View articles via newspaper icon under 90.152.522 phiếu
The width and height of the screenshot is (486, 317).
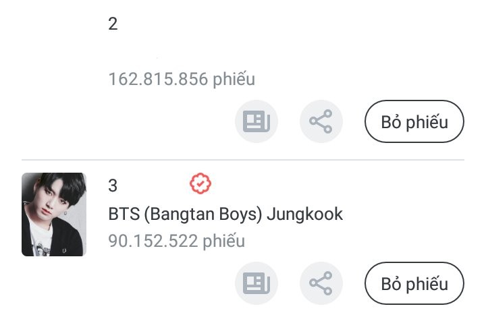tap(256, 283)
